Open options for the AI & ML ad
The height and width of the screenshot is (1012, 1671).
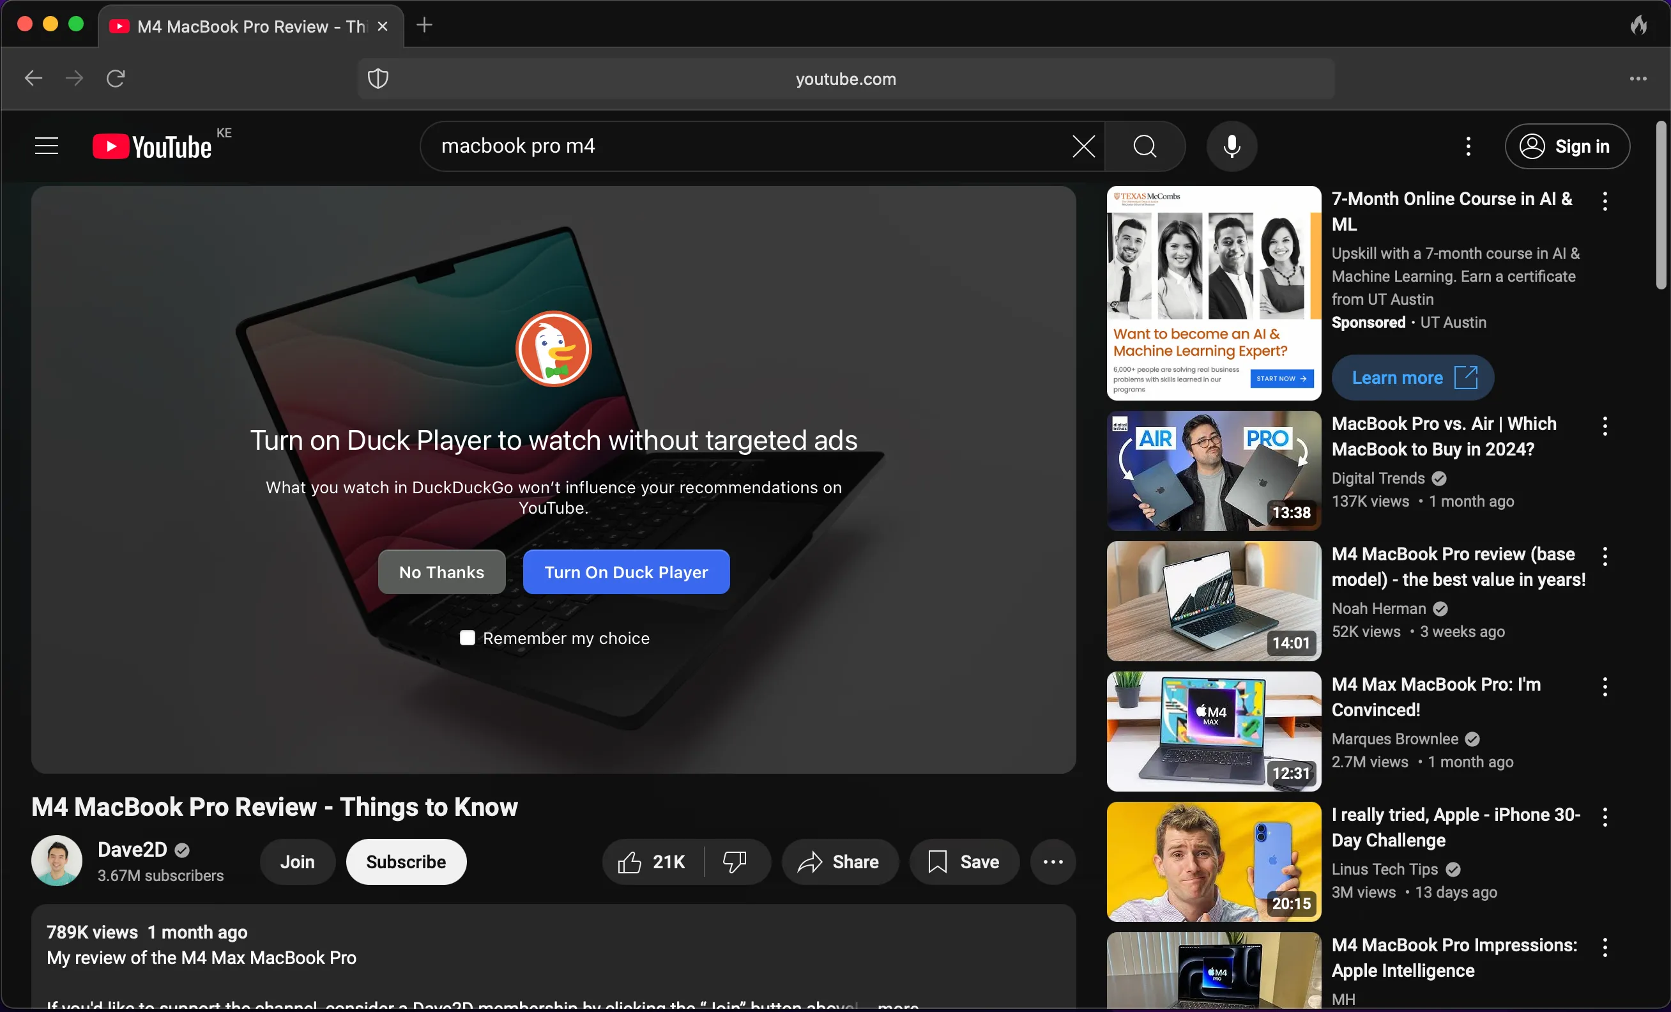tap(1605, 201)
